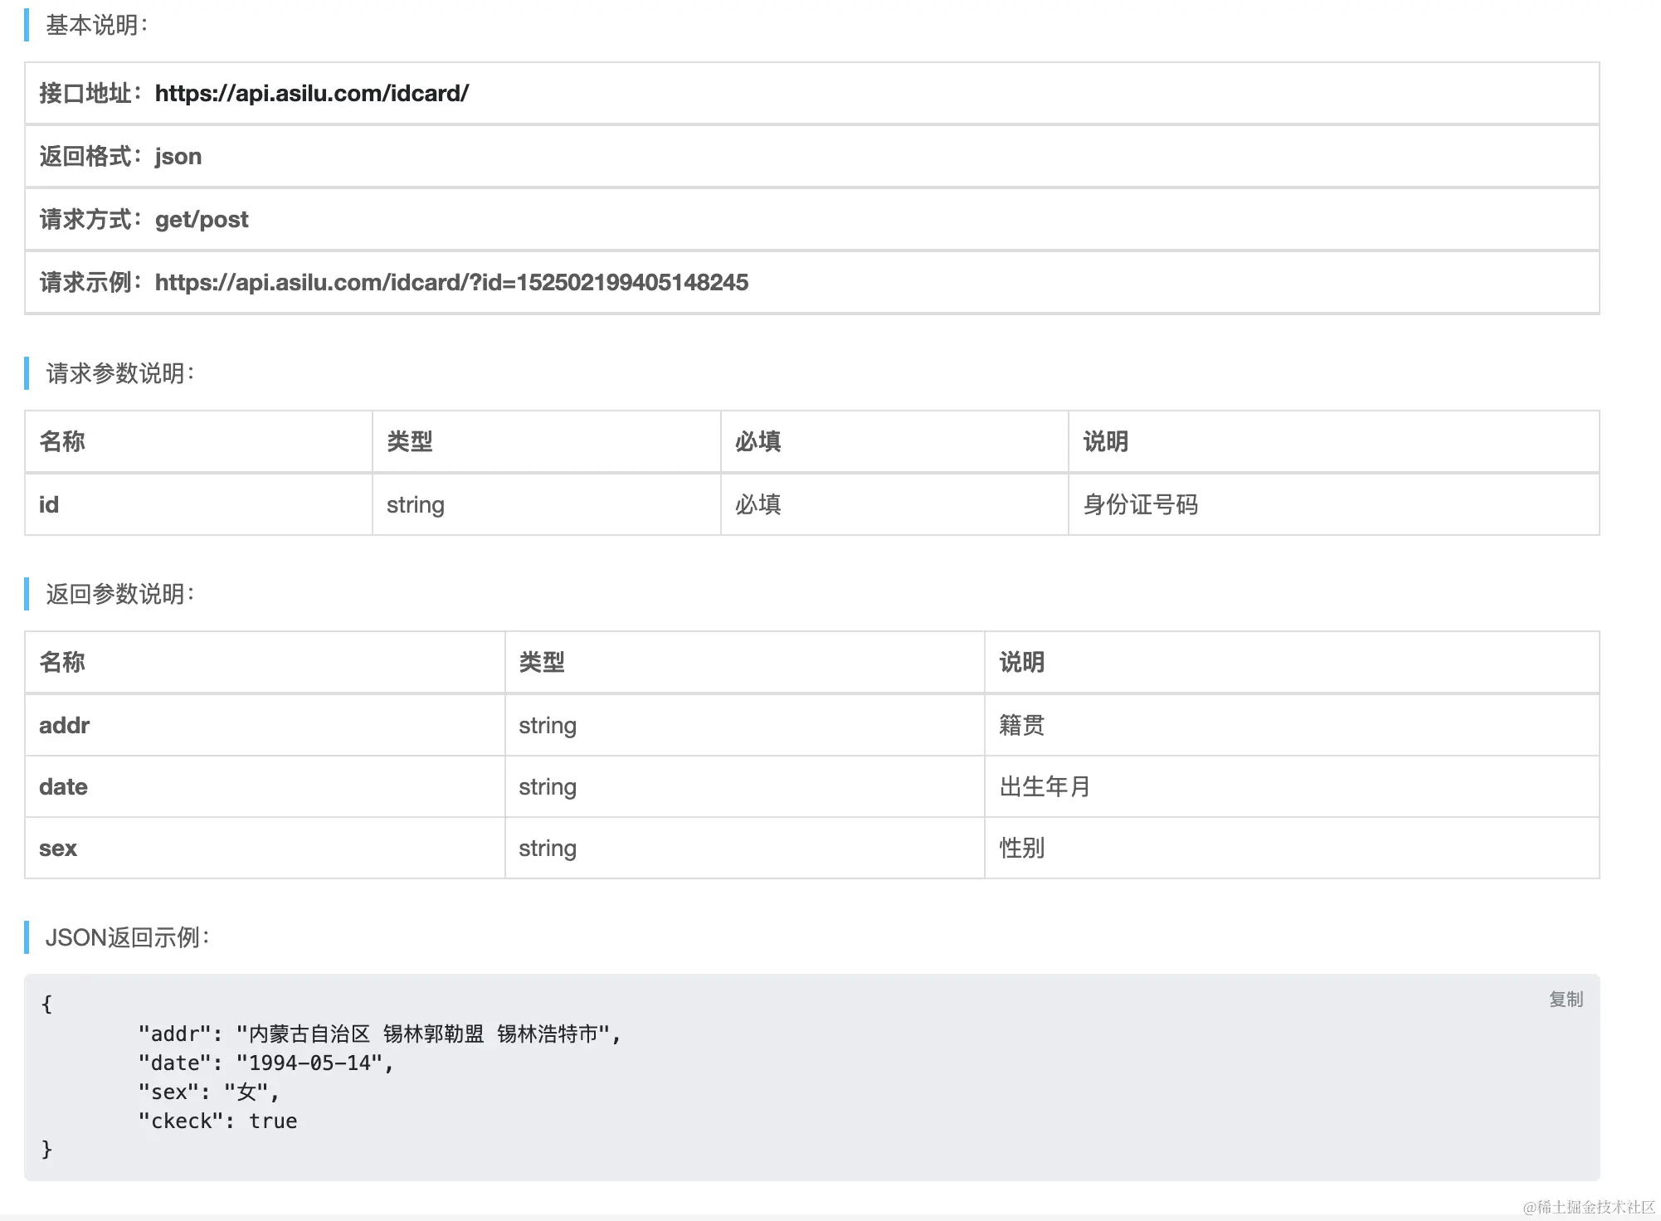Click the 返回参数说明 section heading
Image resolution: width=1661 pixels, height=1221 pixels.
[120, 594]
